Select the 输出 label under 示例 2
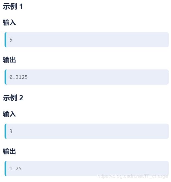 9,151
